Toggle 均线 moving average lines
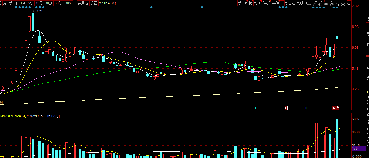The image size is (369, 158). coord(300,3)
